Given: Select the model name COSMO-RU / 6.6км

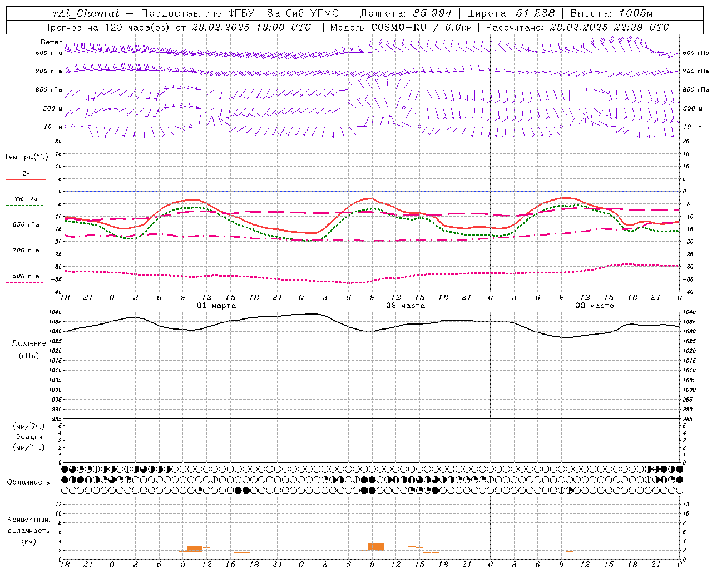Looking at the screenshot, I should (421, 27).
